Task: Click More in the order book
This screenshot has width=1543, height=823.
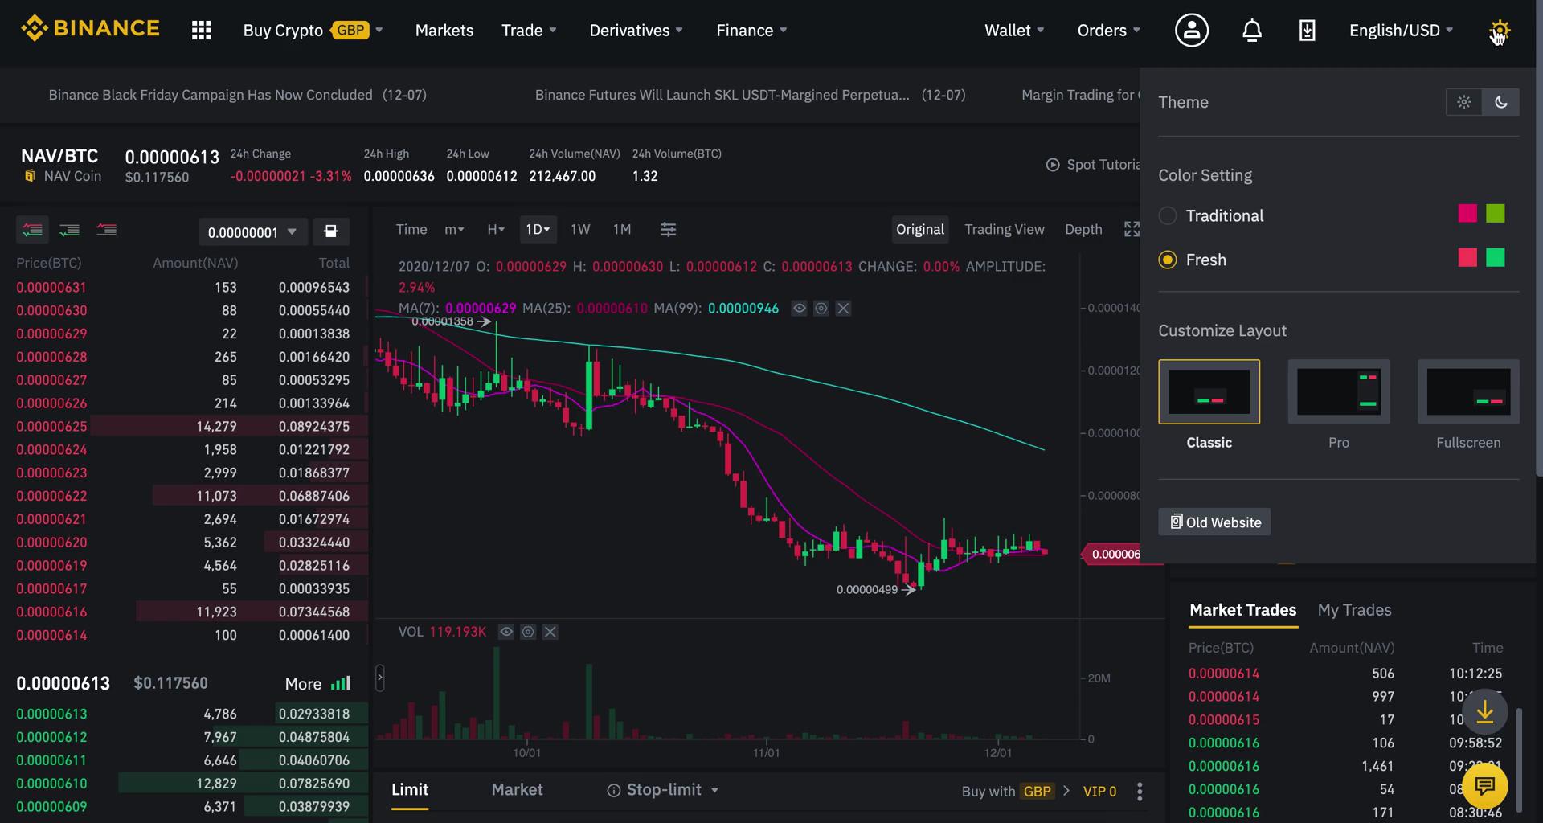Action: click(303, 684)
